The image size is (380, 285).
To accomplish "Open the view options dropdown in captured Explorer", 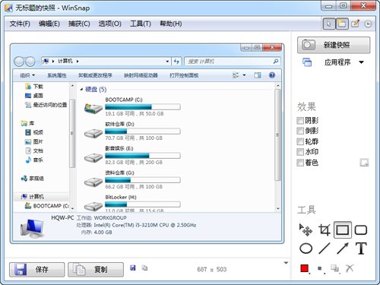I will point(244,75).
